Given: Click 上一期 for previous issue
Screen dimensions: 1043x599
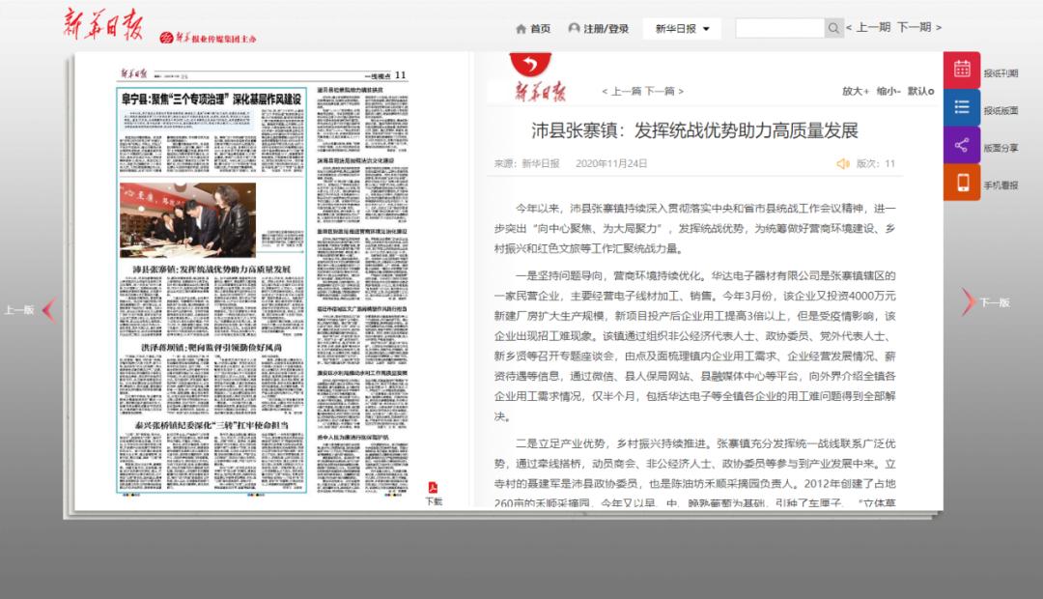Looking at the screenshot, I should pos(869,28).
